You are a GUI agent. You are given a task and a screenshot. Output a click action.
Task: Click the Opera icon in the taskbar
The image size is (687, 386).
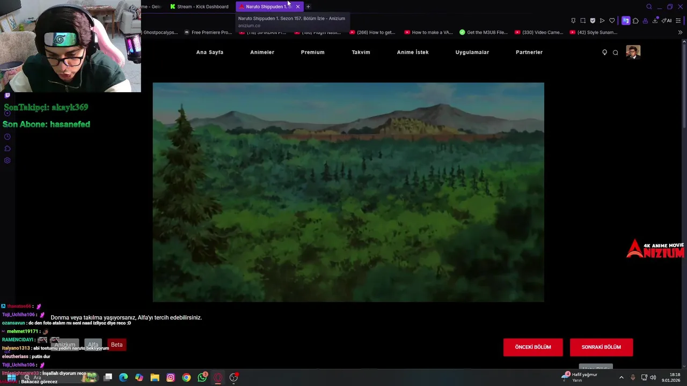(218, 377)
